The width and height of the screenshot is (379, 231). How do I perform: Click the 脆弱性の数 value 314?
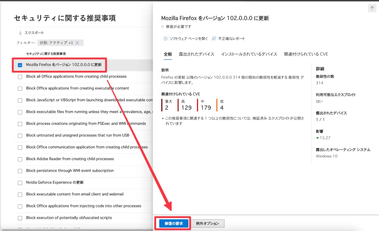(x=320, y=83)
